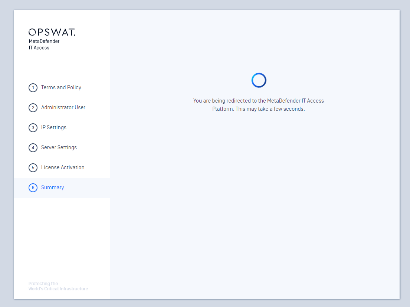Click the MetaDefender IT Access product name

[x=44, y=44]
